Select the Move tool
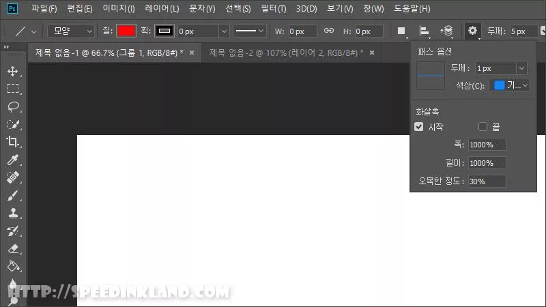This screenshot has width=546, height=307. pos(13,72)
